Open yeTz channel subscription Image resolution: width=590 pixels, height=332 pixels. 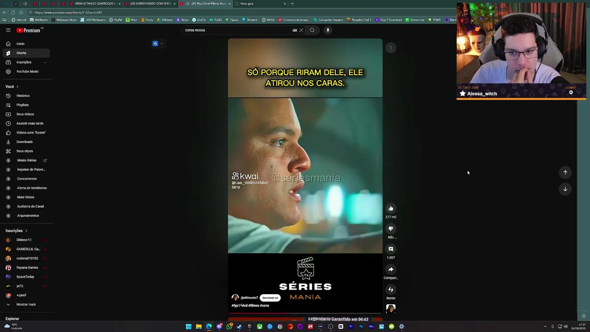[26, 286]
